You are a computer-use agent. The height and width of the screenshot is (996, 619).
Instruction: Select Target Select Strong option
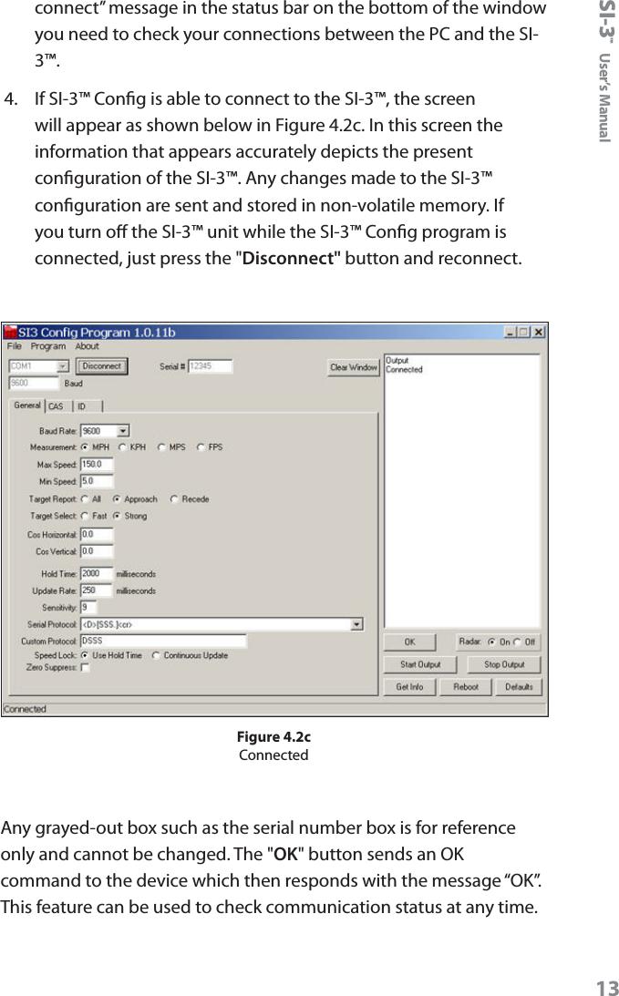117,516
